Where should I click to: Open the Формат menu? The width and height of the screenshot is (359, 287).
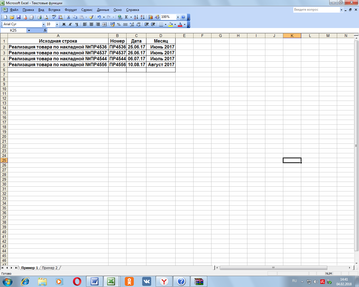click(71, 10)
